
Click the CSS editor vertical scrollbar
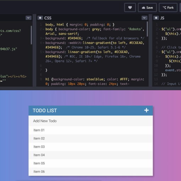(147, 29)
